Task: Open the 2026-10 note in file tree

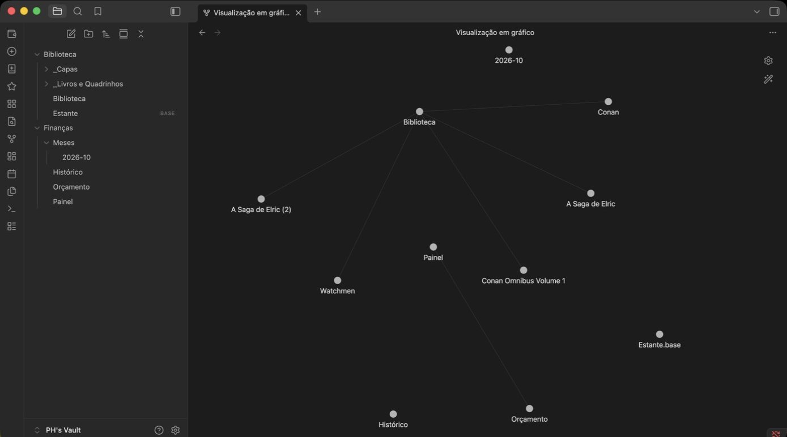Action: point(76,157)
